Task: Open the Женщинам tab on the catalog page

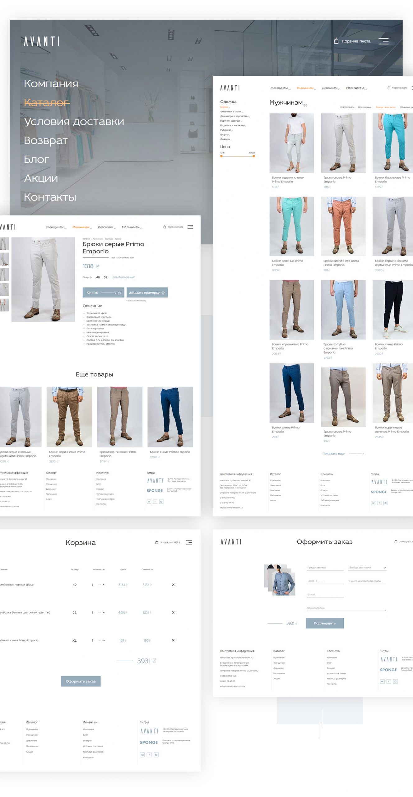Action: (x=279, y=88)
